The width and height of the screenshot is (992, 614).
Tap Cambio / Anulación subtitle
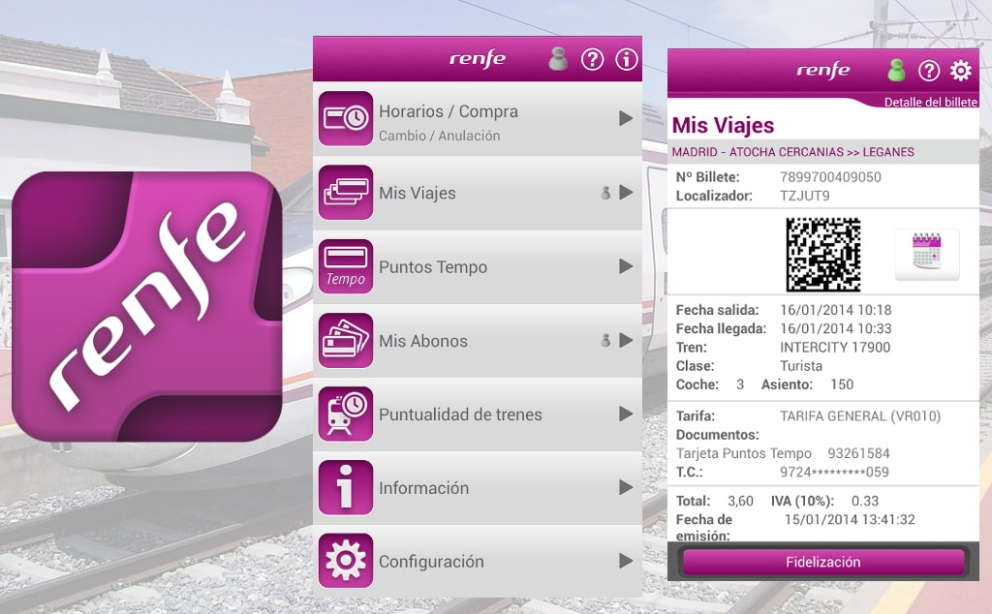click(x=440, y=136)
